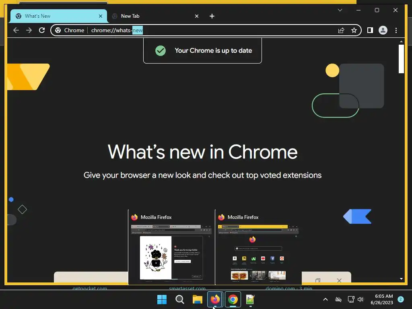Click the cloud sync tray icon
This screenshot has width=412, height=309.
click(338, 299)
